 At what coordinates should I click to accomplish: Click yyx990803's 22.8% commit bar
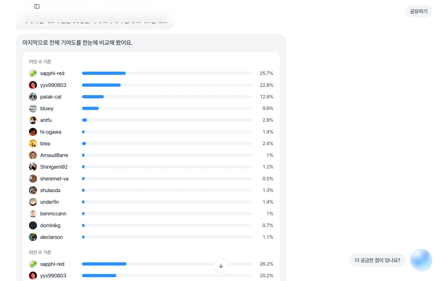tap(167, 85)
